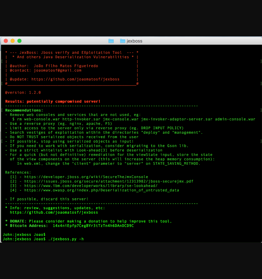
Task: Click the "migrating to the Gson lib" line
Action: click(x=97, y=146)
